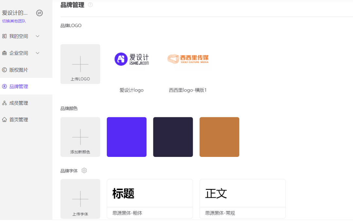
Task: Open the help question mark beside 品牌管理
Action: tap(90, 5)
